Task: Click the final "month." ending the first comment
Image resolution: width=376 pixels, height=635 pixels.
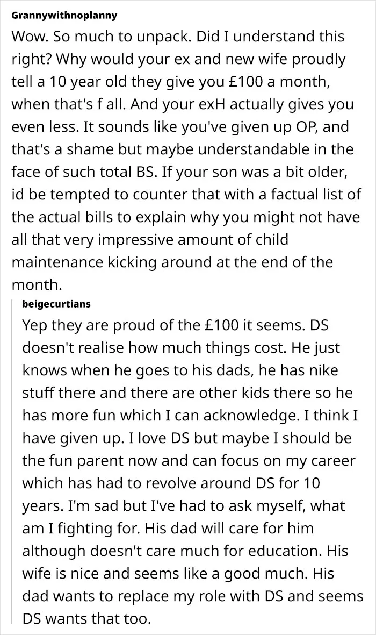Action: pos(37,286)
